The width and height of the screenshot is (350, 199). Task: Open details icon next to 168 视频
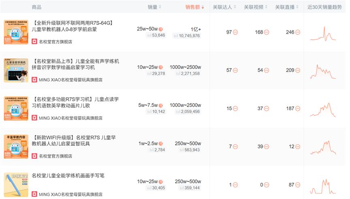[267, 32]
